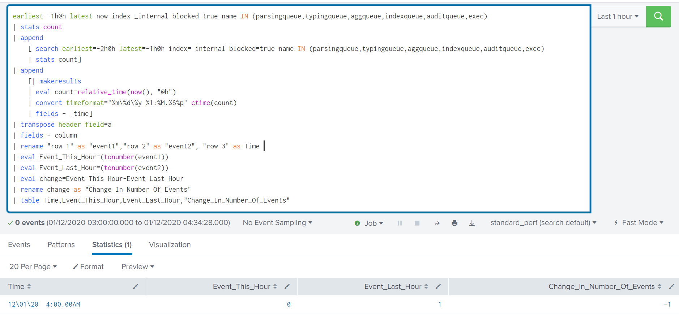Print the search results
The image size is (679, 321).
click(x=454, y=223)
